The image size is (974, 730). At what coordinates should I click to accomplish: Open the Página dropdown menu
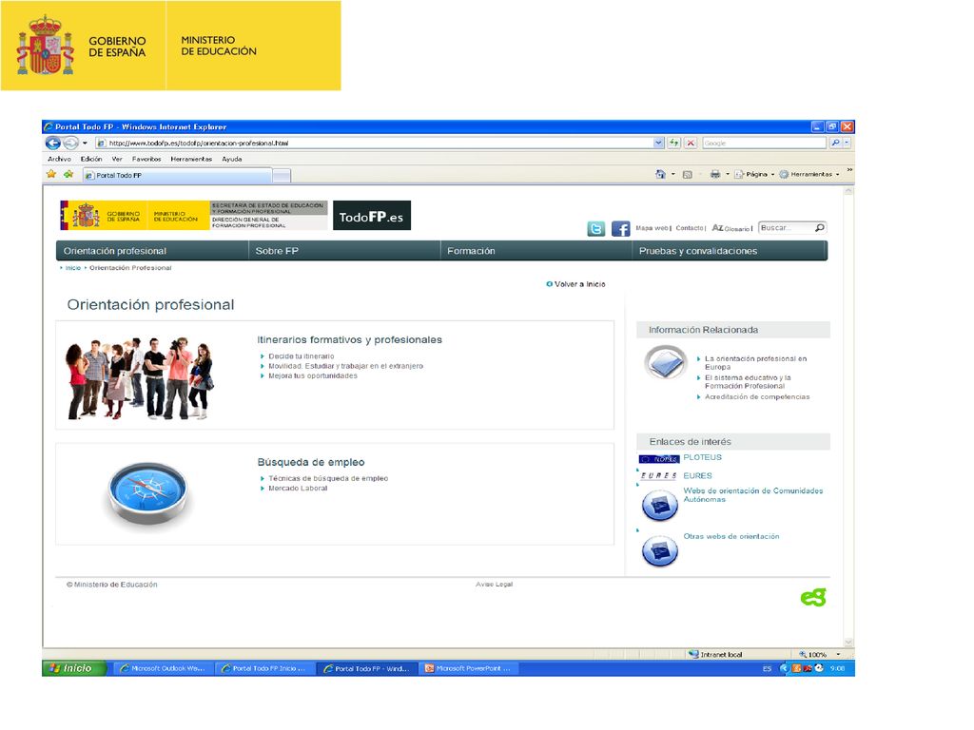tap(754, 175)
